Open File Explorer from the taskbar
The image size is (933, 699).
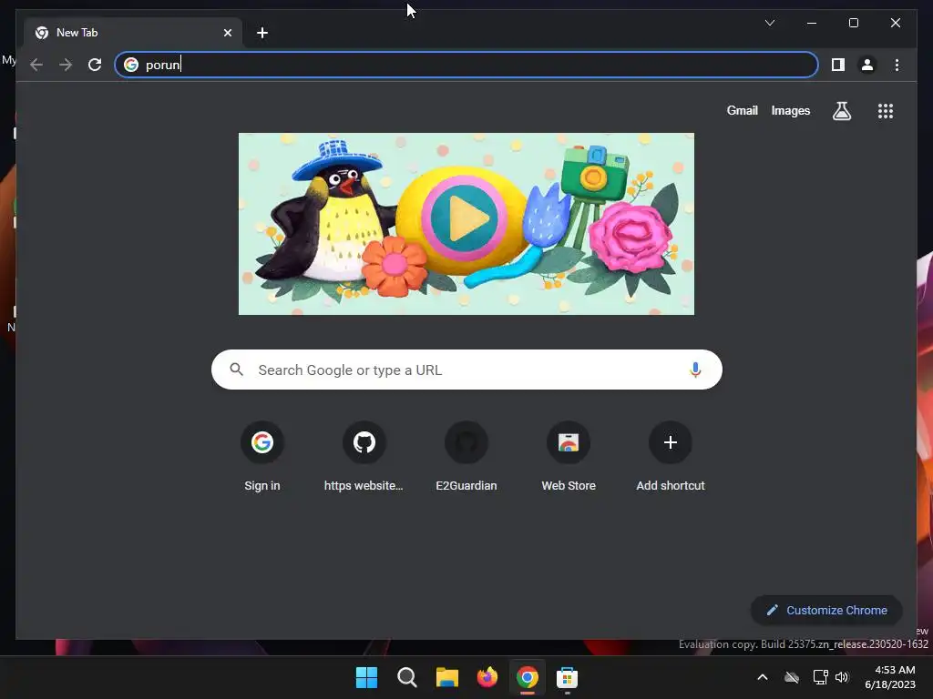446,677
